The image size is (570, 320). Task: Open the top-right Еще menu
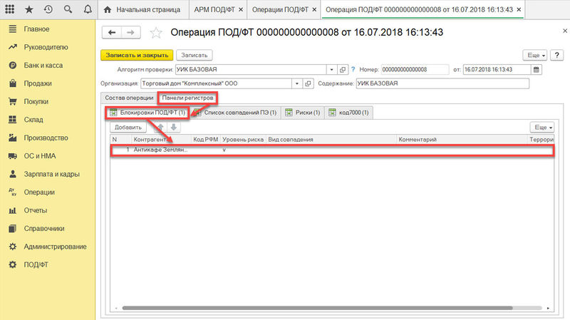534,55
